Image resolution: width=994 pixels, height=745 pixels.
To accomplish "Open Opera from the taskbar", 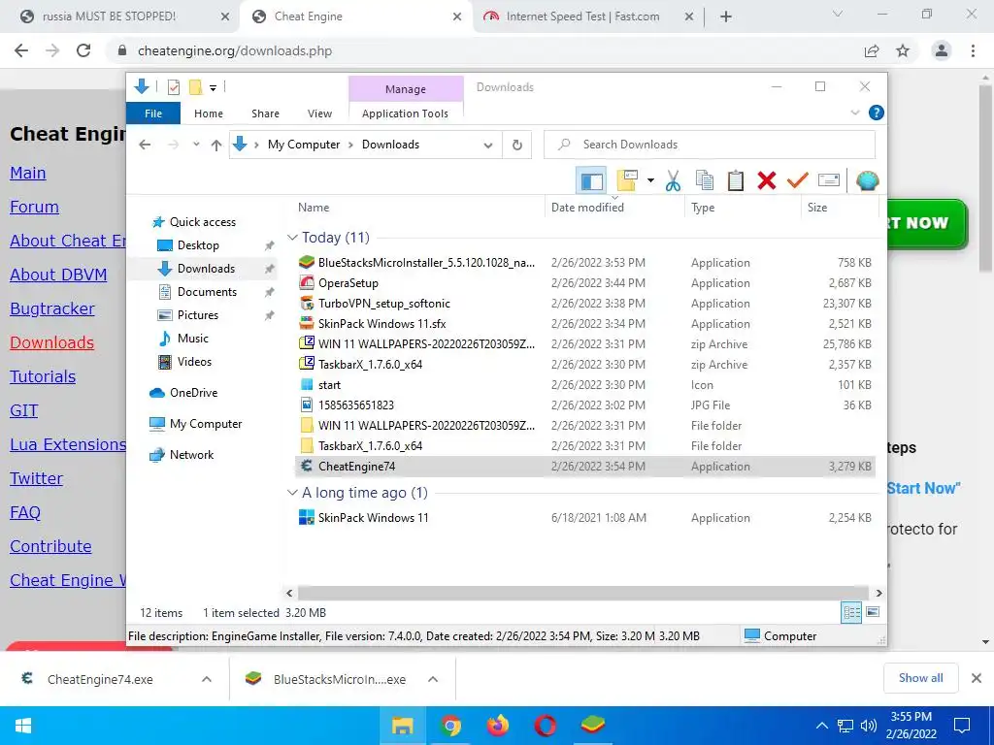I will 546,726.
